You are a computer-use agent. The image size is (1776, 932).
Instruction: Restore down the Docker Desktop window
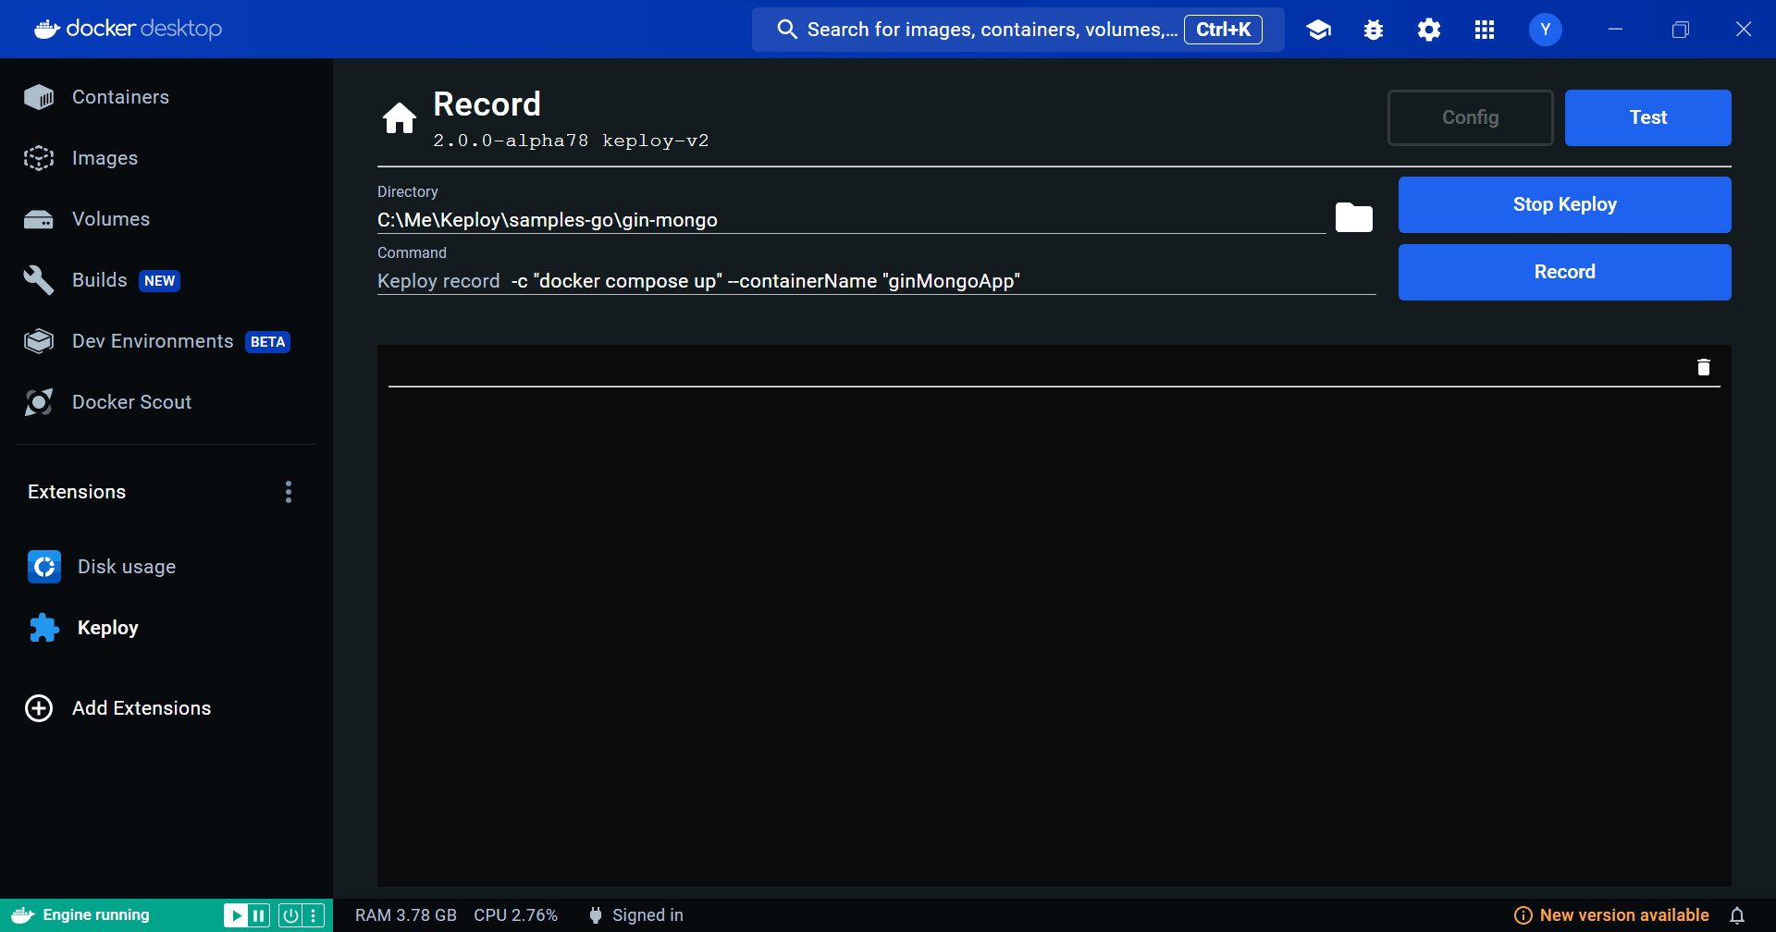point(1680,30)
